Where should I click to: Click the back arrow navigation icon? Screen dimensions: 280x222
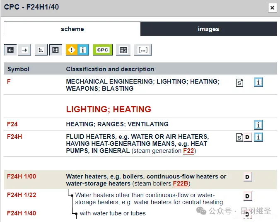coord(10,50)
